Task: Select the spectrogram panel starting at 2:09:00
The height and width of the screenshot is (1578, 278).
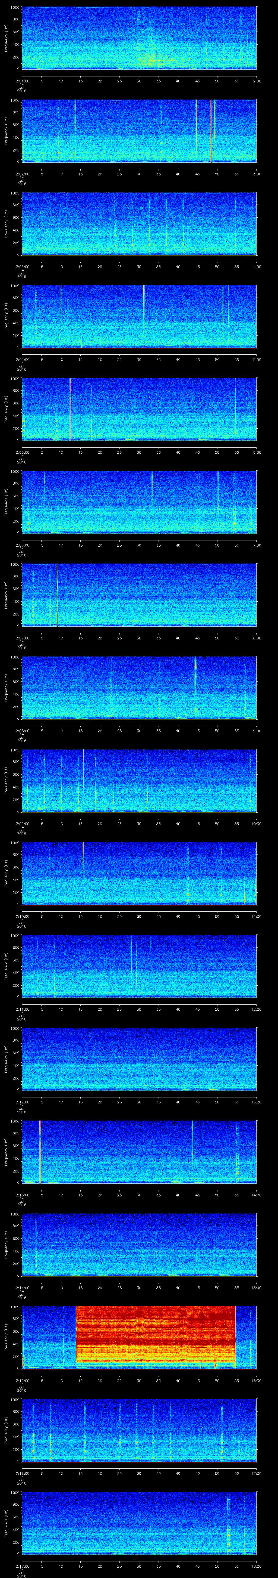Action: coord(139,780)
